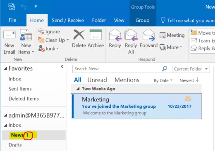Click the search magnifier icon
This screenshot has height=151, width=215.
point(165,68)
